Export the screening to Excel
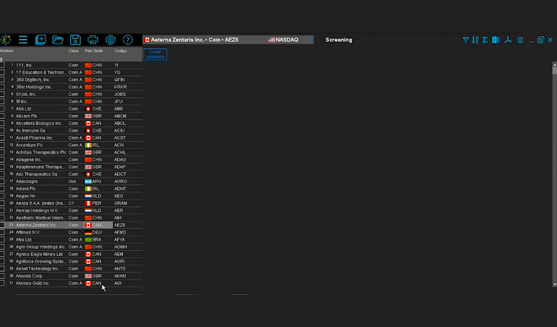Screen dimensions: 557x327 (495, 40)
